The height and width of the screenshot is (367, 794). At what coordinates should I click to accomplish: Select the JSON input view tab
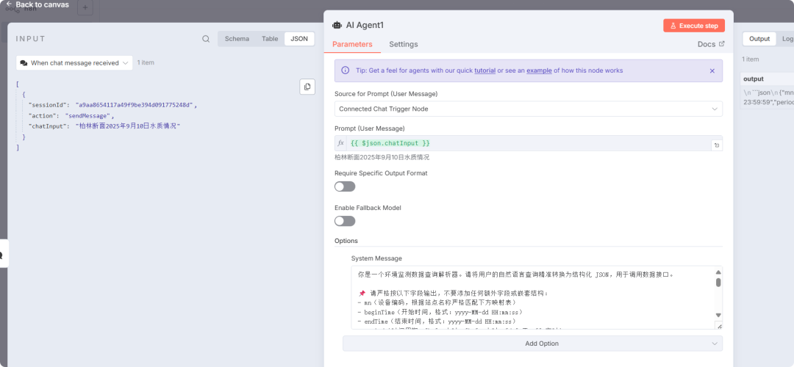(298, 39)
